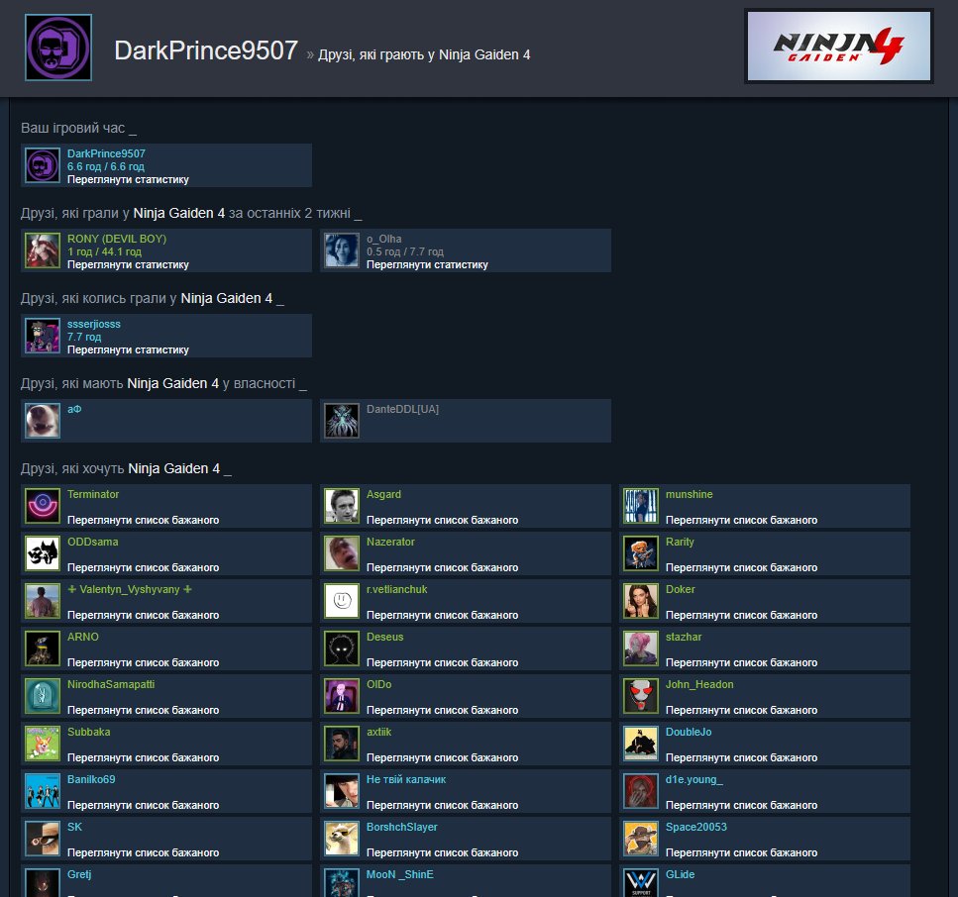Viewport: 958px width, 897px height.
Task: Click DanteDDL[UA] avatar
Action: click(x=342, y=420)
